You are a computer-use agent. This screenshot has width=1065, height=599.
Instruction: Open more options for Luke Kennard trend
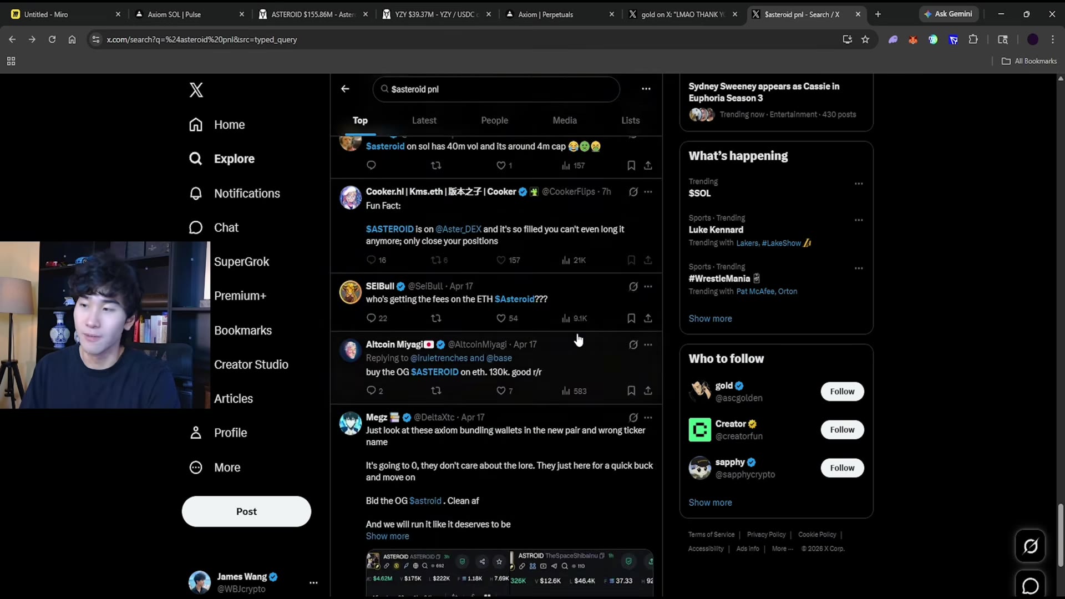coord(859,220)
